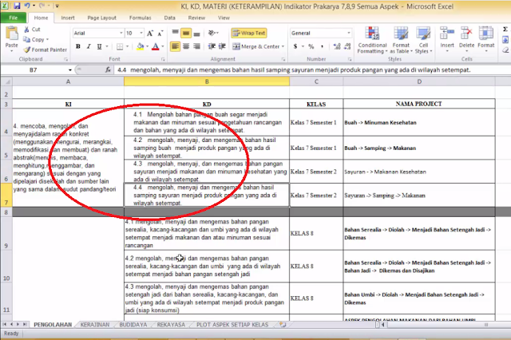Screen dimensions: 511x340
Task: Click the Save icon in the title bar
Action: (x=17, y=6)
